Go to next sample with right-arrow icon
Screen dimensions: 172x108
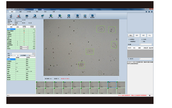[x=60, y=16]
